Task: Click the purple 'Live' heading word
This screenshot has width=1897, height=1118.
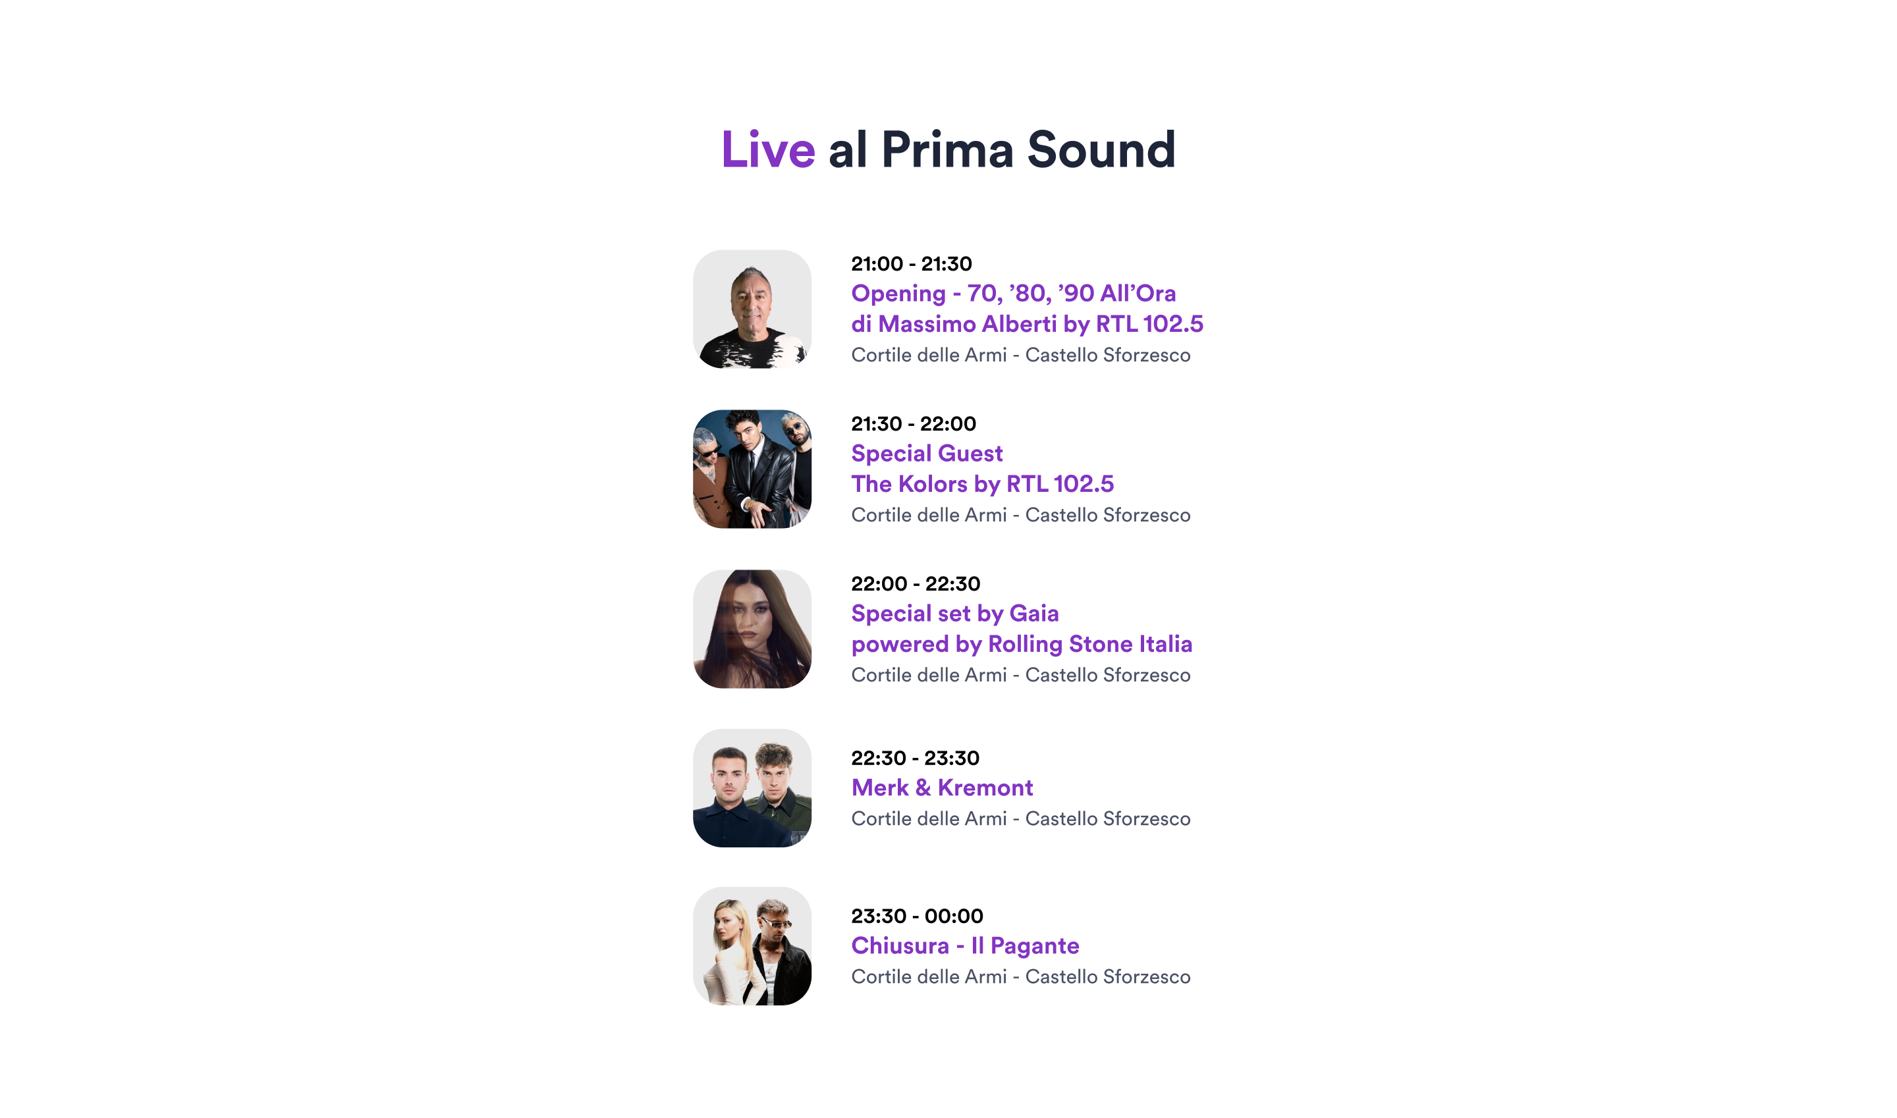Action: click(767, 149)
